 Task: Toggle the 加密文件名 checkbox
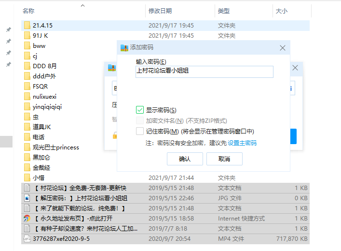click(x=140, y=120)
